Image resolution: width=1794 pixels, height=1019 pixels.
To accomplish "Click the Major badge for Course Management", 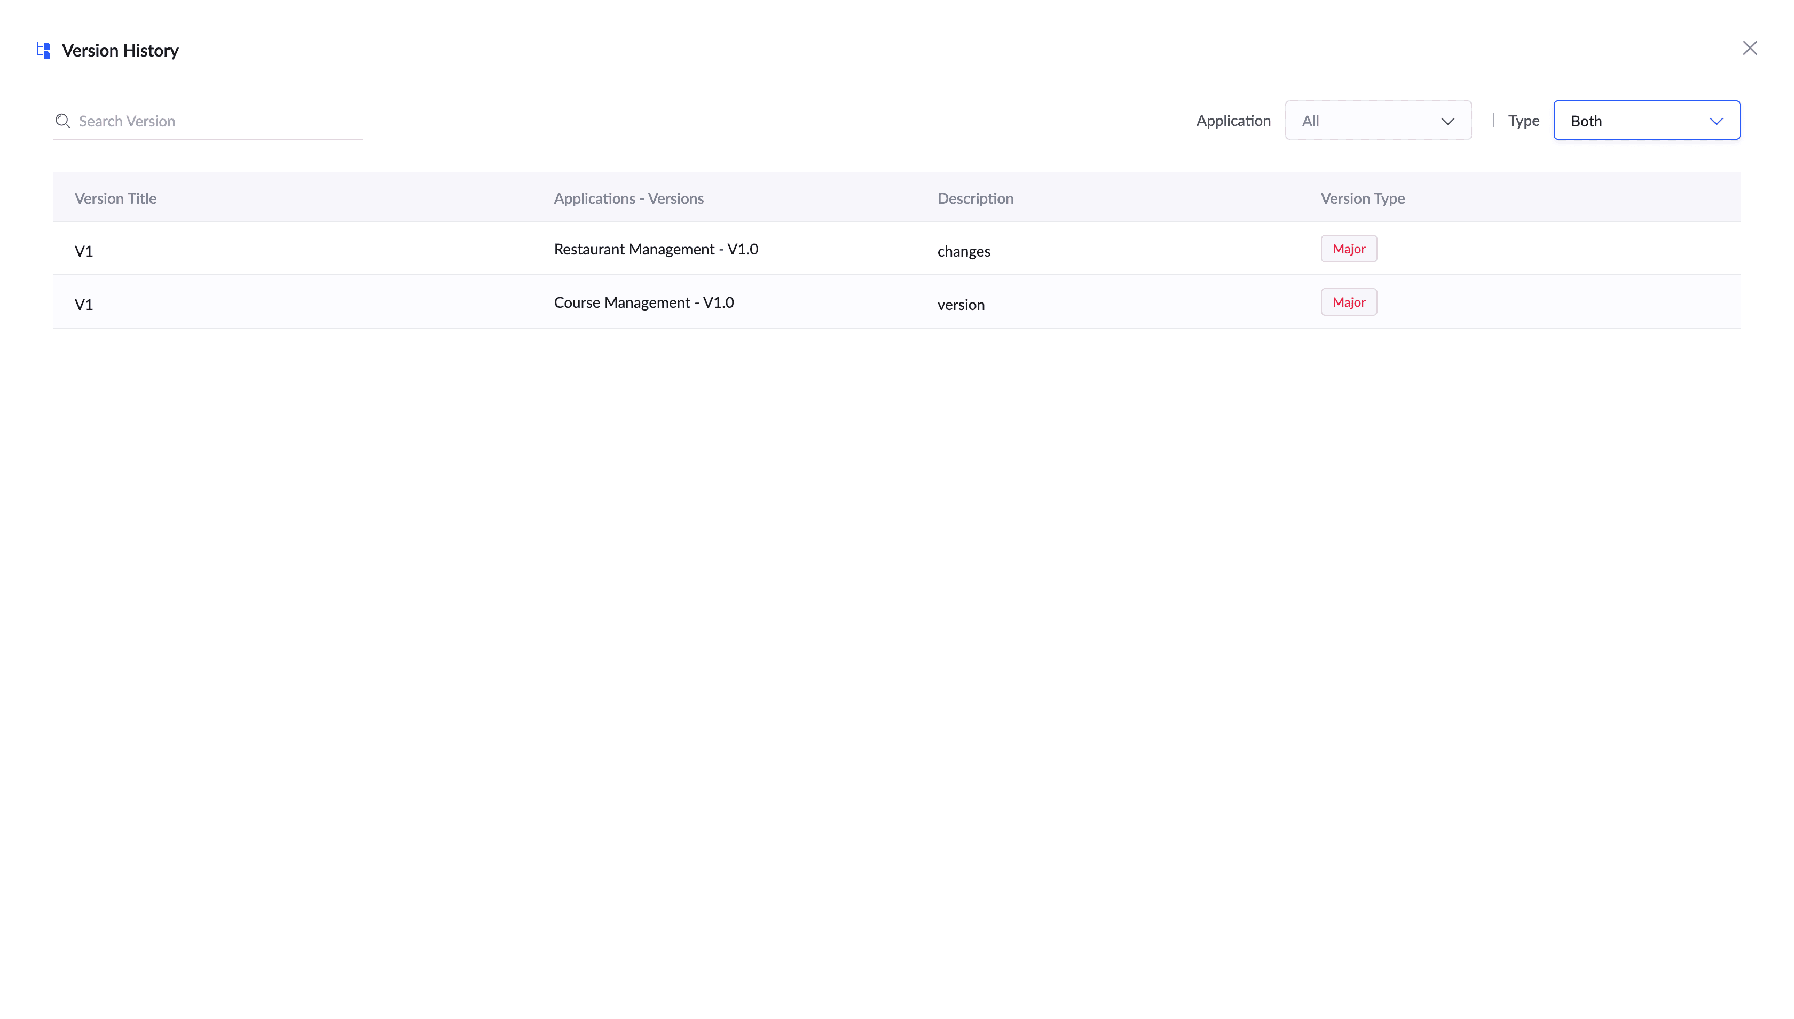I will tap(1348, 301).
